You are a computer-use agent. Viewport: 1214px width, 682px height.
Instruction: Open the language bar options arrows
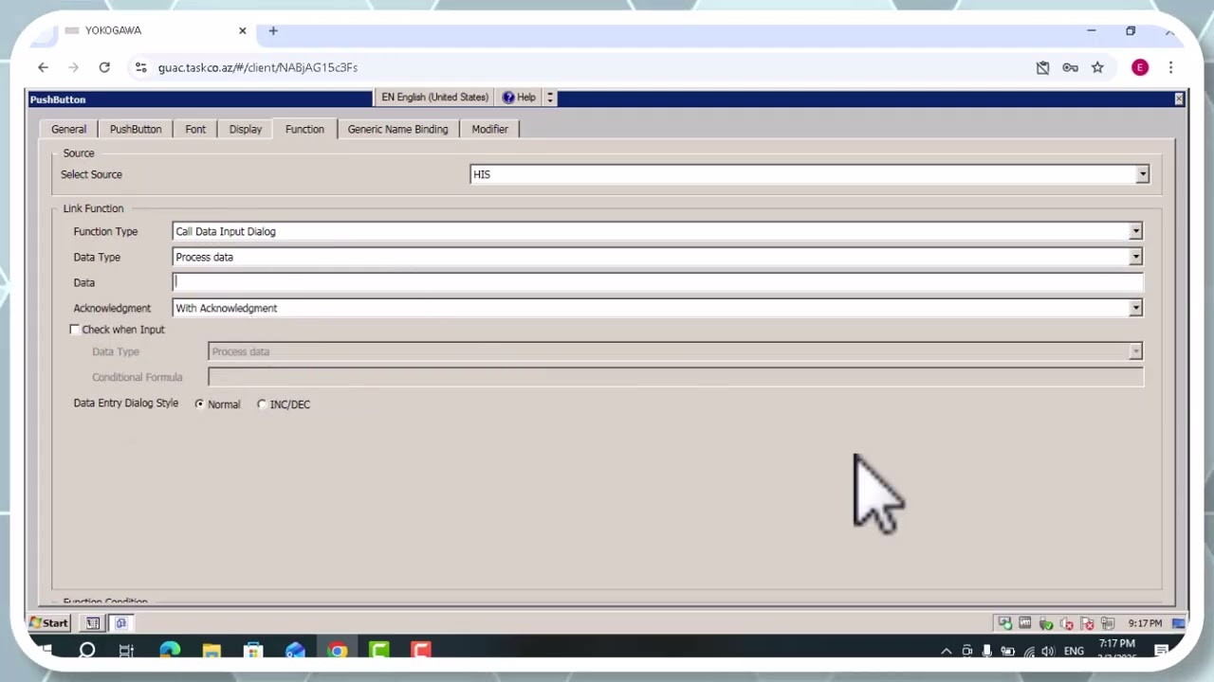550,98
